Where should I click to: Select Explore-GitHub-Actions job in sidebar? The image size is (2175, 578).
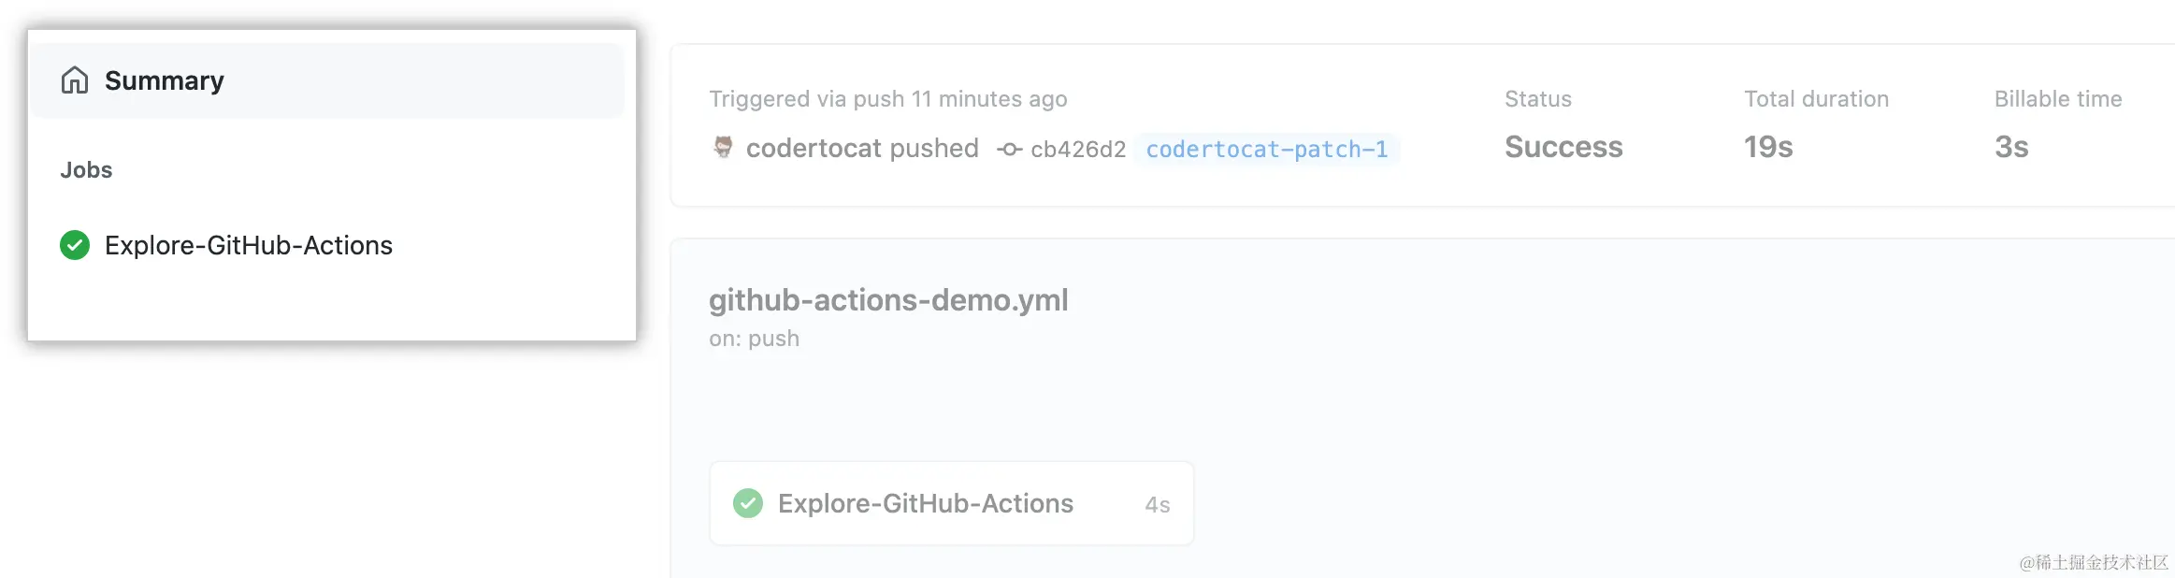coord(249,245)
